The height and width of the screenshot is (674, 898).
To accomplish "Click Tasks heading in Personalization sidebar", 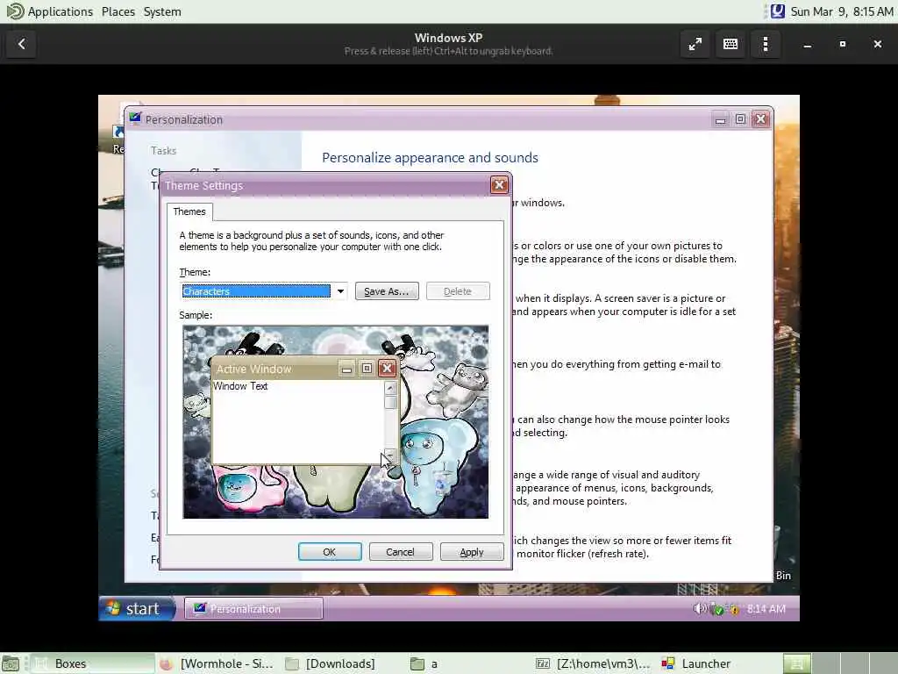I will click(x=164, y=151).
